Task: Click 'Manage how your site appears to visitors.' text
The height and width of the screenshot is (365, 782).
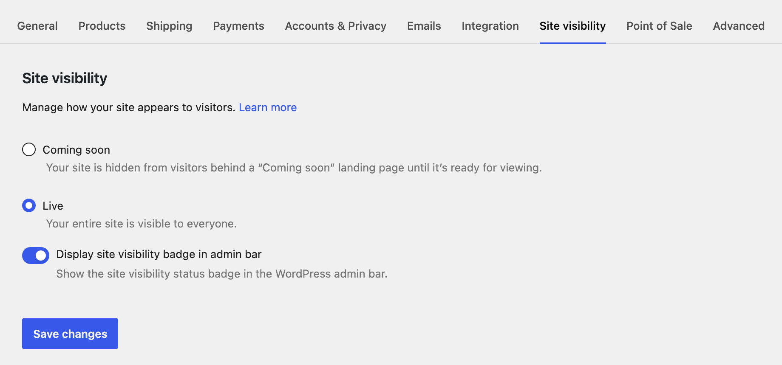Action: (x=129, y=107)
